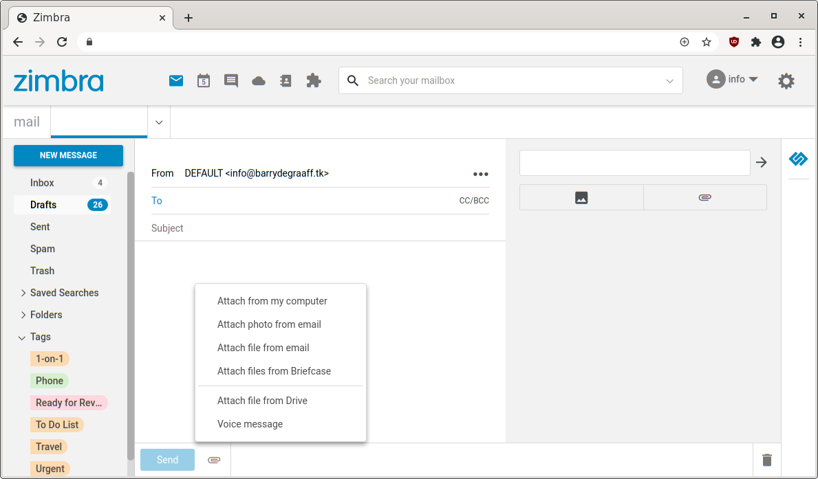Open the Contacts icon in header

tap(286, 81)
